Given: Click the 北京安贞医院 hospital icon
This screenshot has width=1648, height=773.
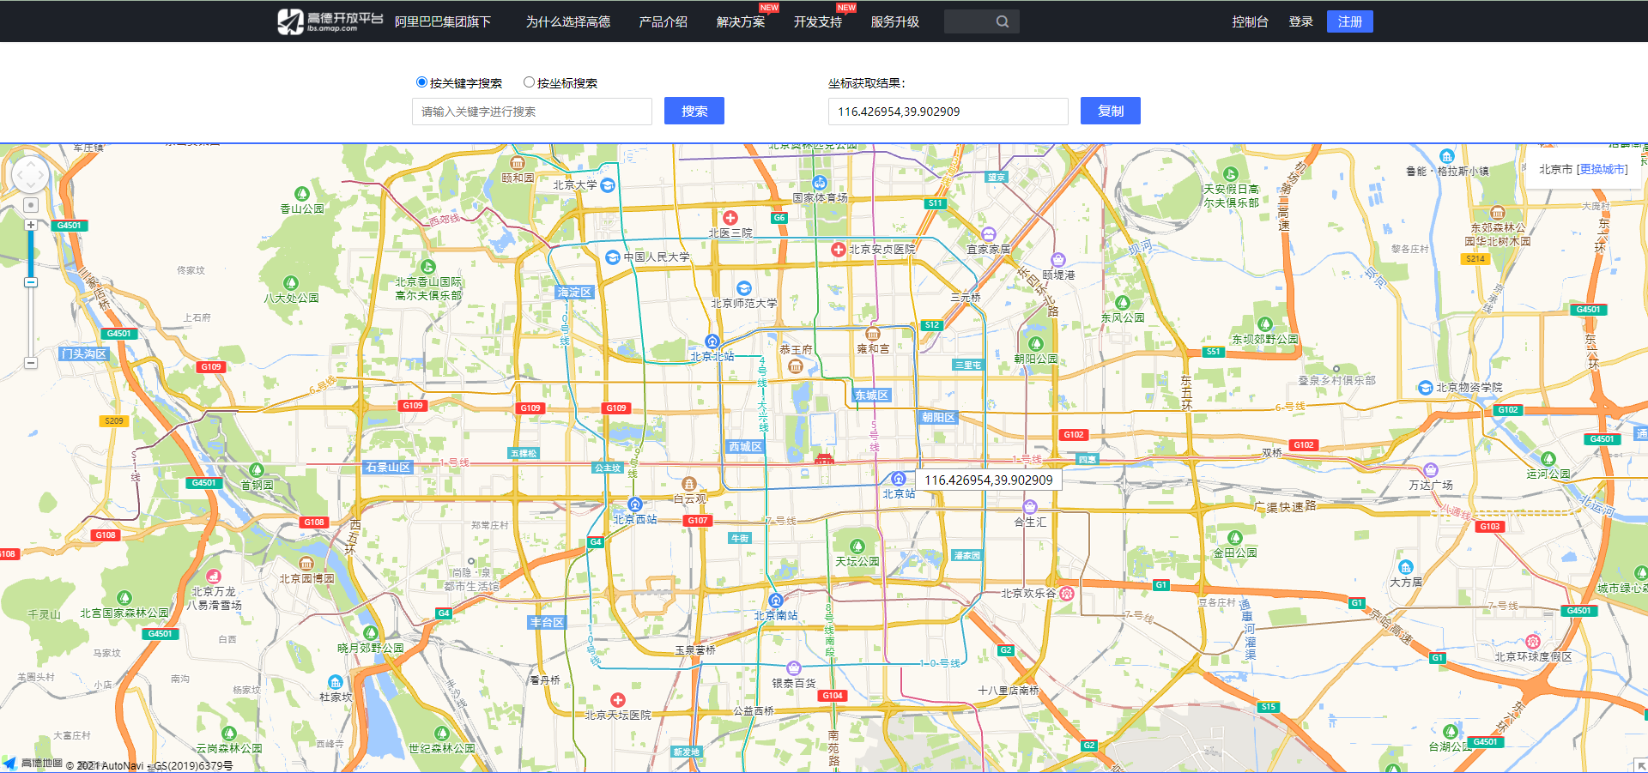Looking at the screenshot, I should (839, 249).
